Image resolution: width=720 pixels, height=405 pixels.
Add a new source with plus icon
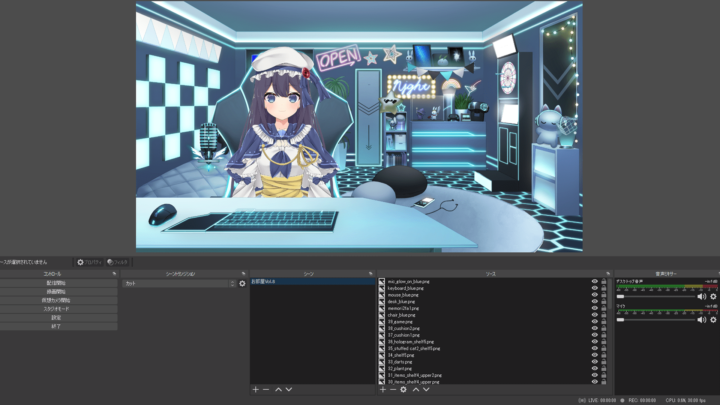[382, 390]
